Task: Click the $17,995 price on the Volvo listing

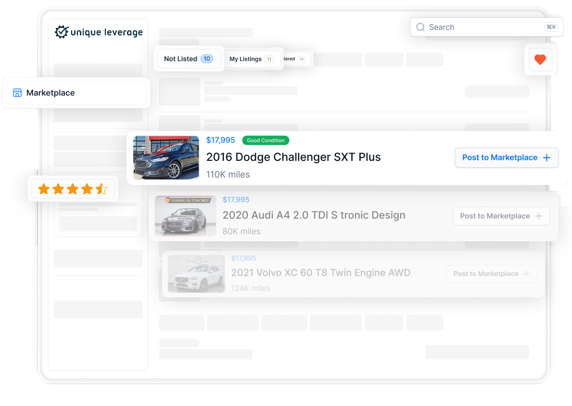Action: click(x=244, y=258)
